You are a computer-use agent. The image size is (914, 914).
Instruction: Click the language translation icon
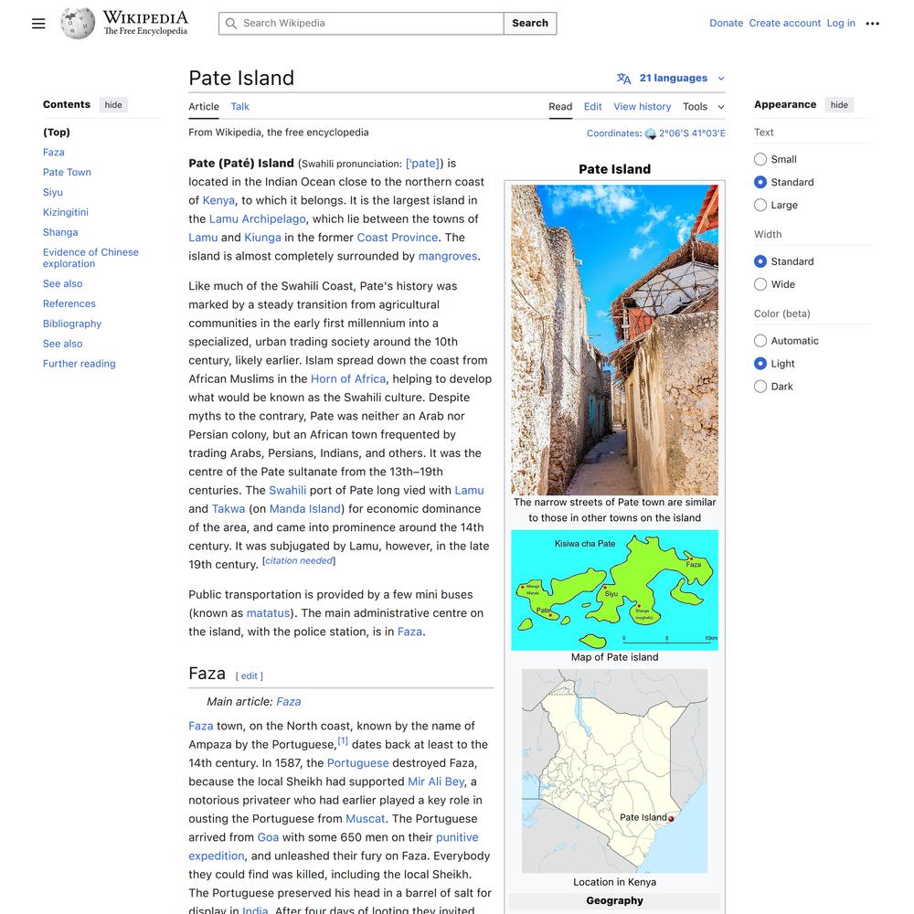(623, 78)
